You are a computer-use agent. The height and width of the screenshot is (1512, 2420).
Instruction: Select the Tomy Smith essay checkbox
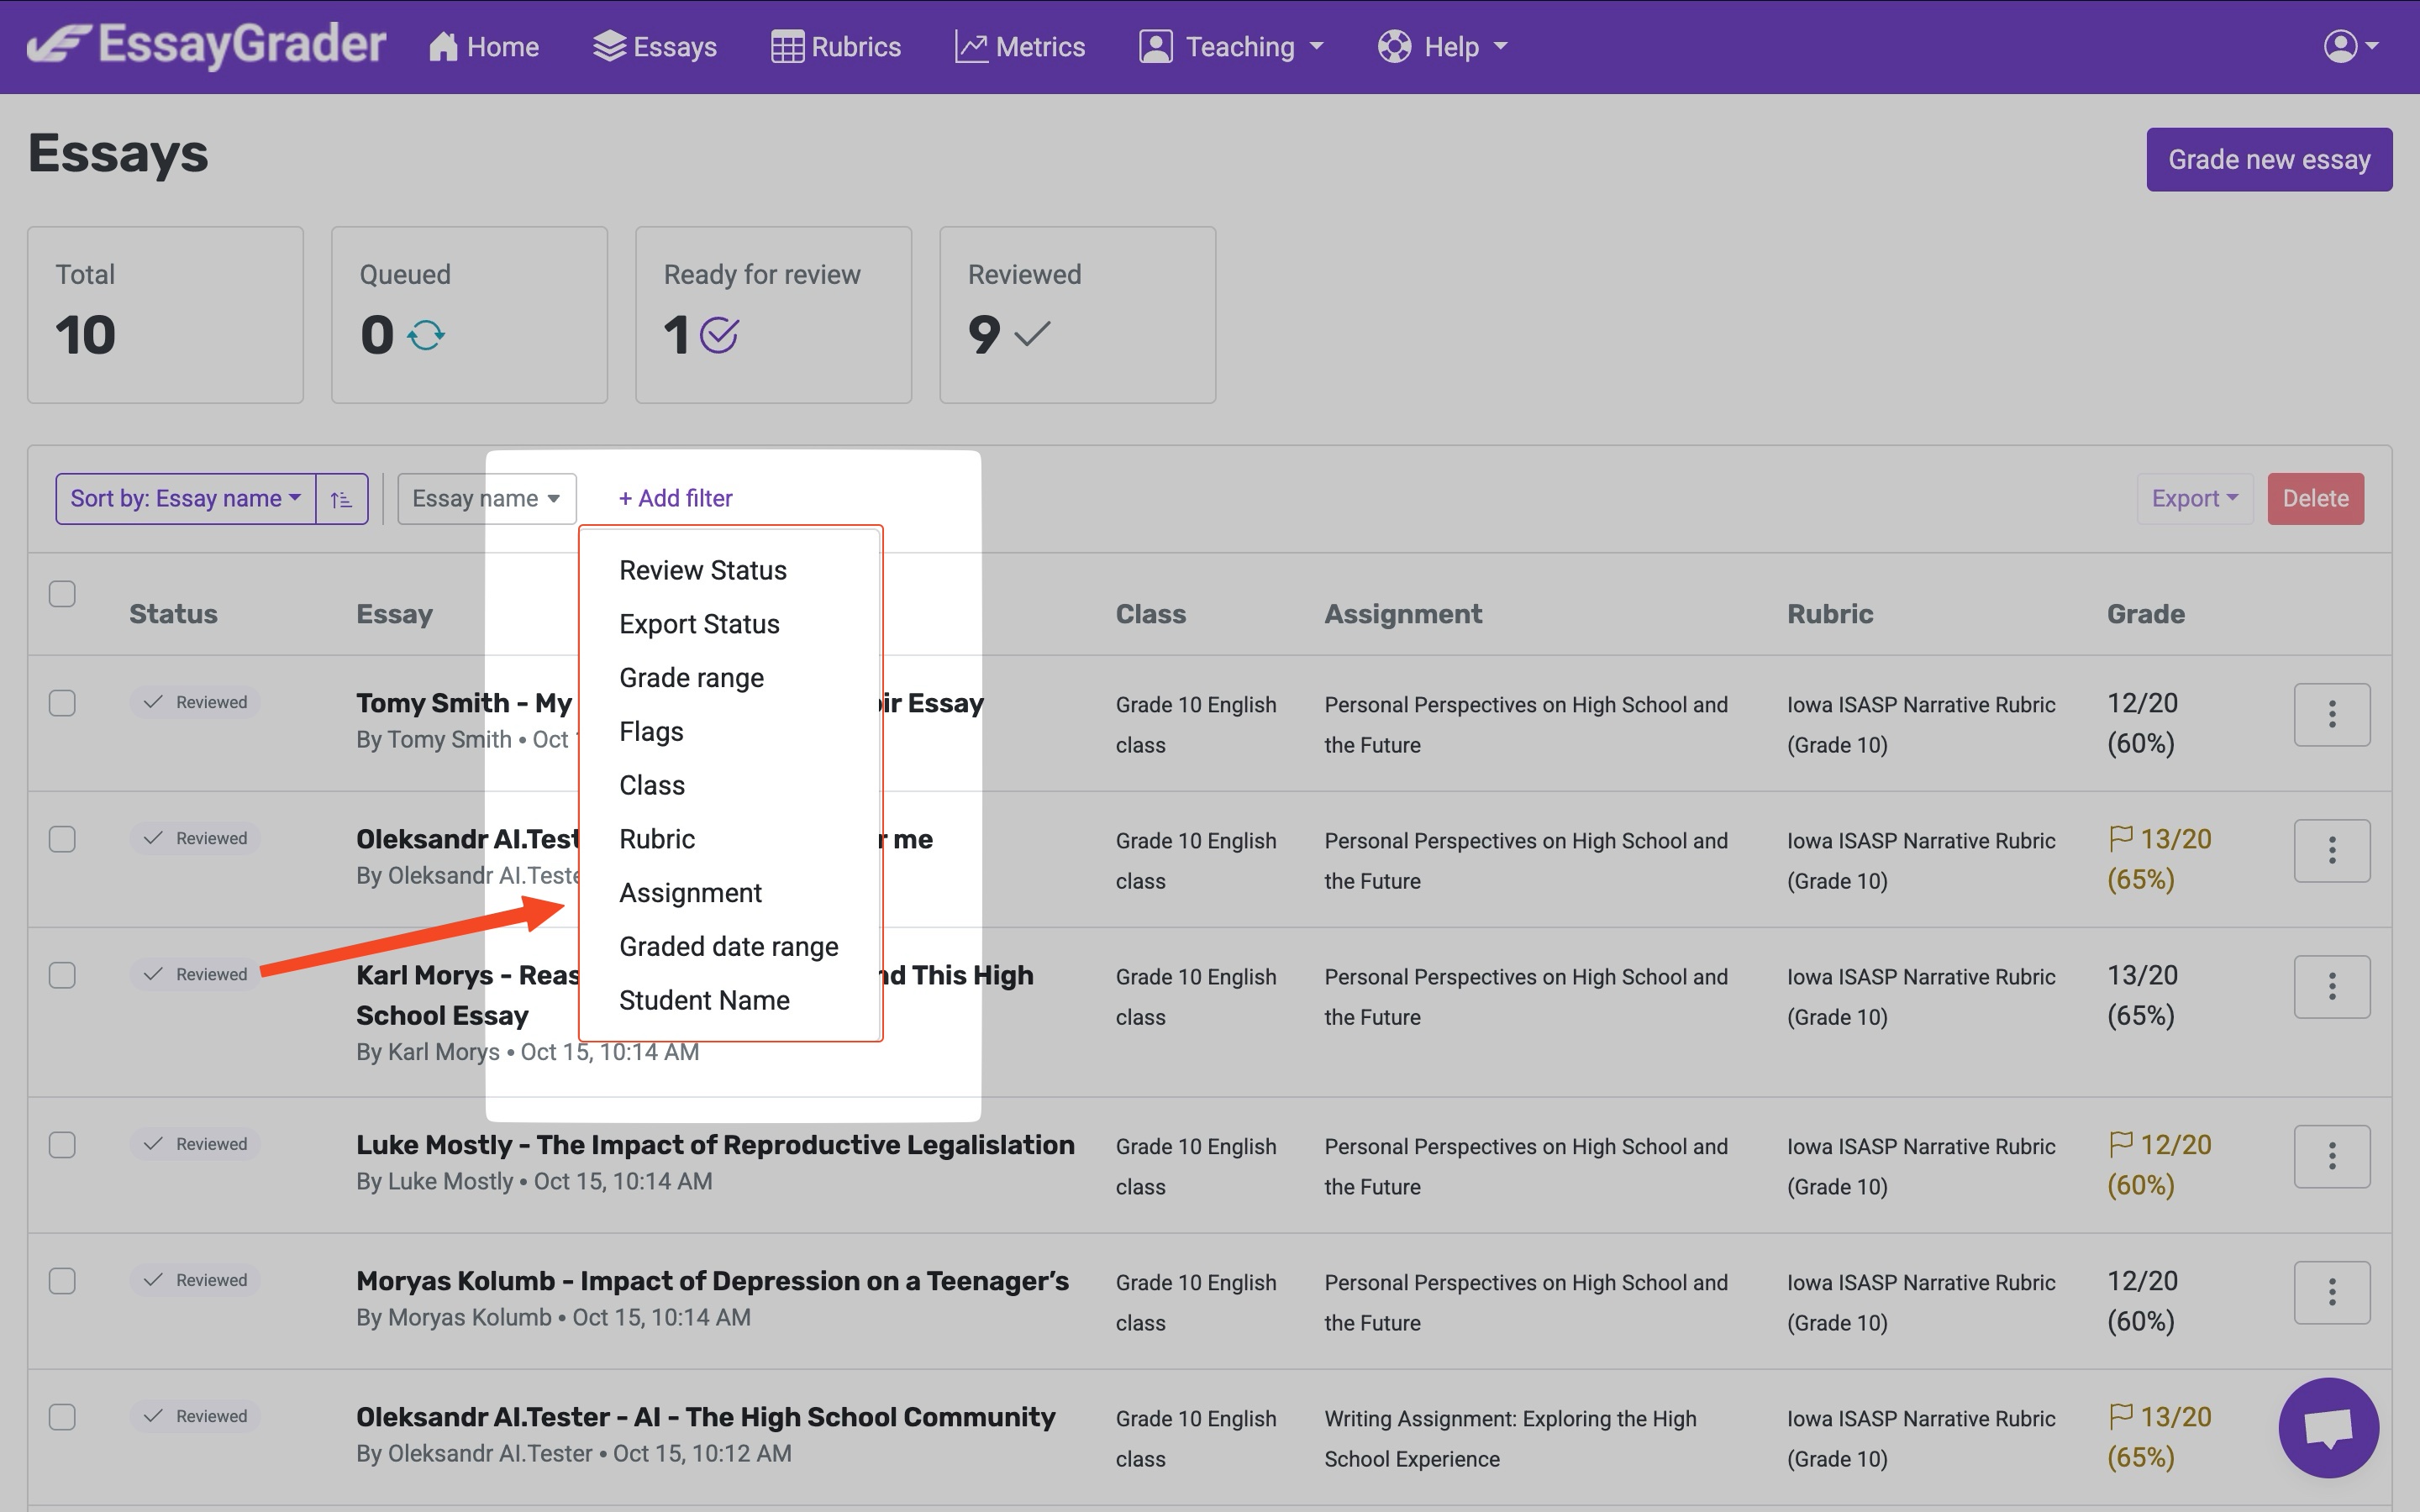click(62, 703)
